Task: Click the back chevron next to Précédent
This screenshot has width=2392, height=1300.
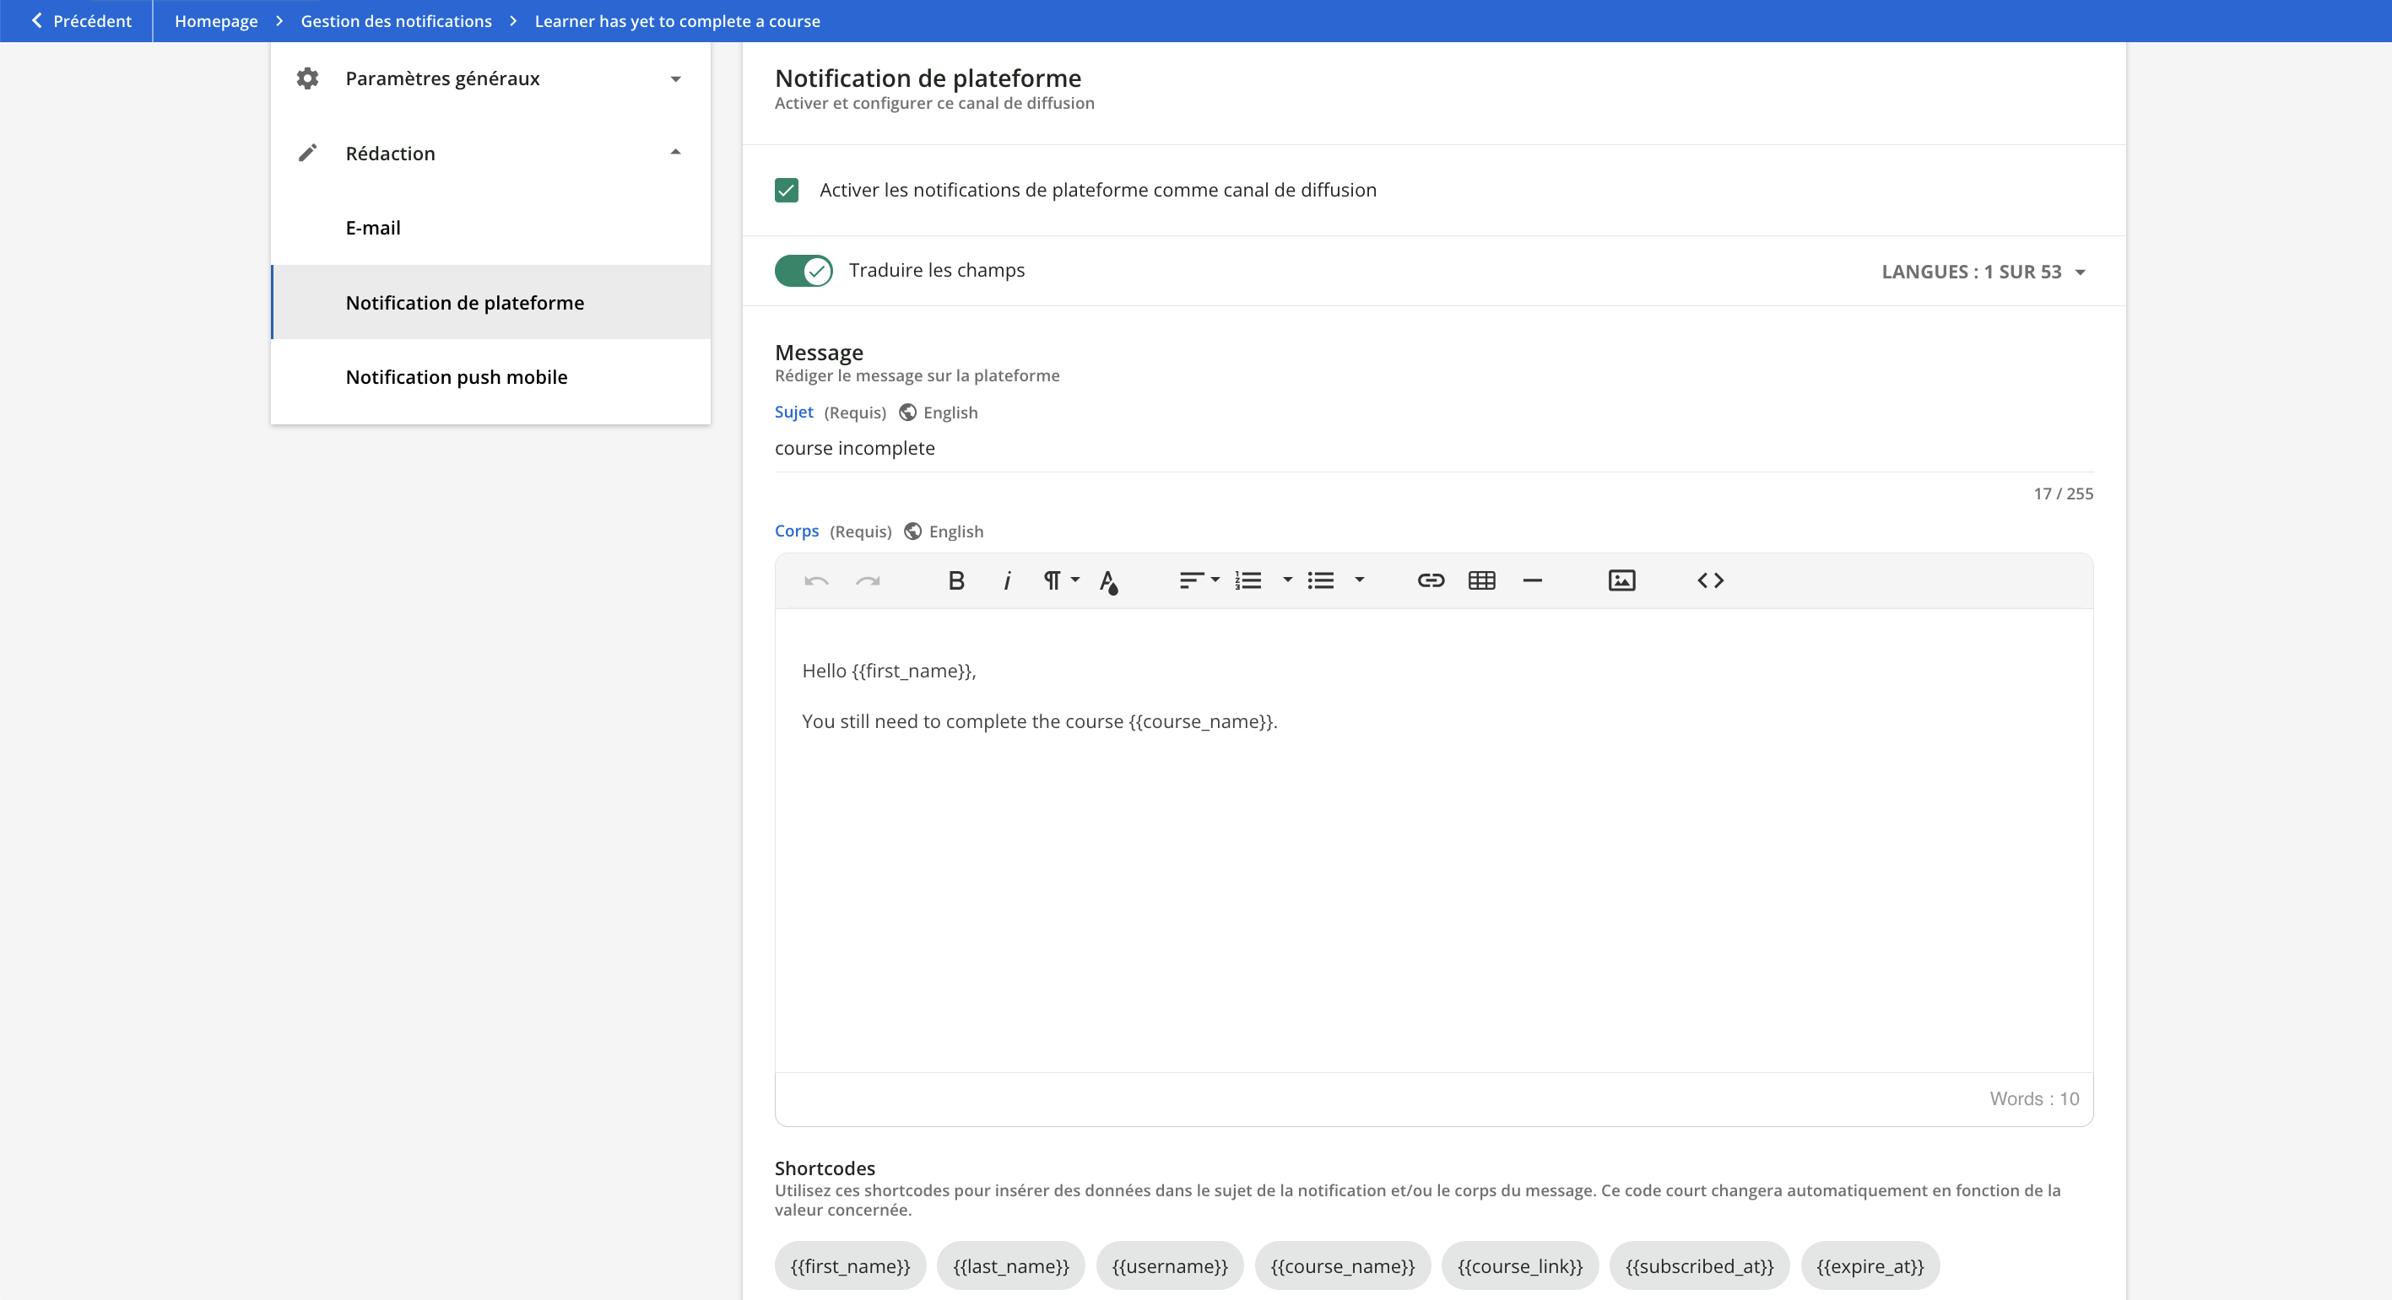Action: [37, 20]
